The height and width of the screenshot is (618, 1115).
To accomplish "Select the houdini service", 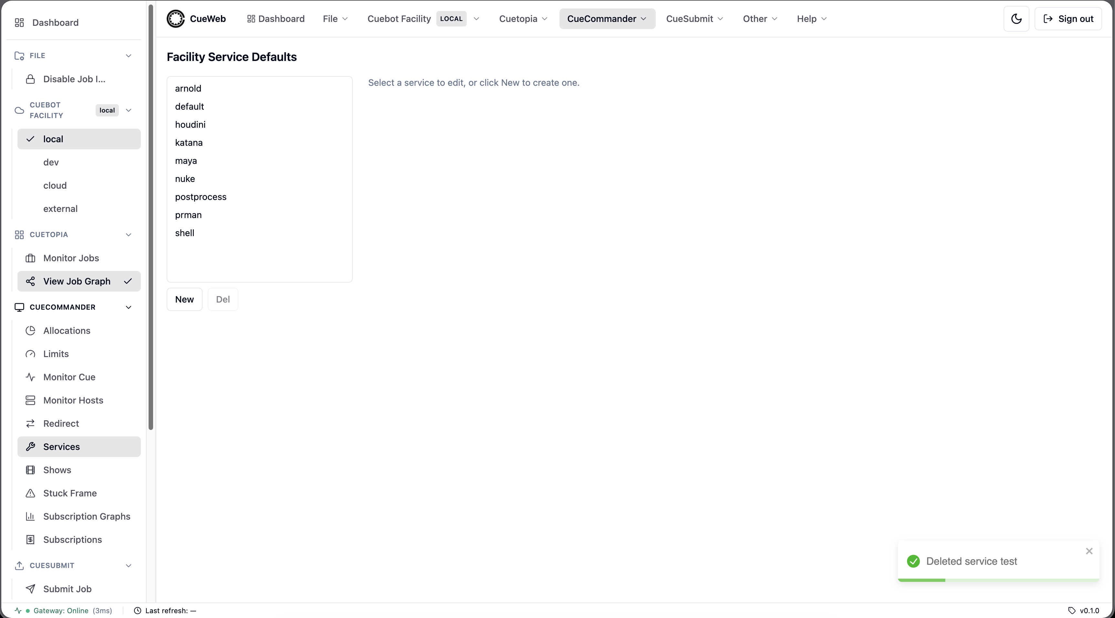I will tap(259, 125).
